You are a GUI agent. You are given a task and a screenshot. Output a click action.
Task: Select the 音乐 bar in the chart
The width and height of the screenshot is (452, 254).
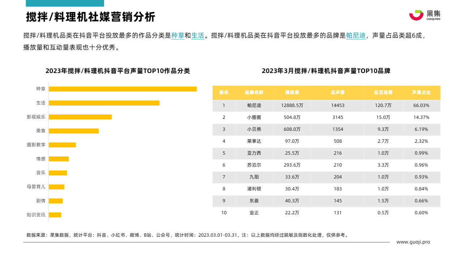tap(58, 173)
